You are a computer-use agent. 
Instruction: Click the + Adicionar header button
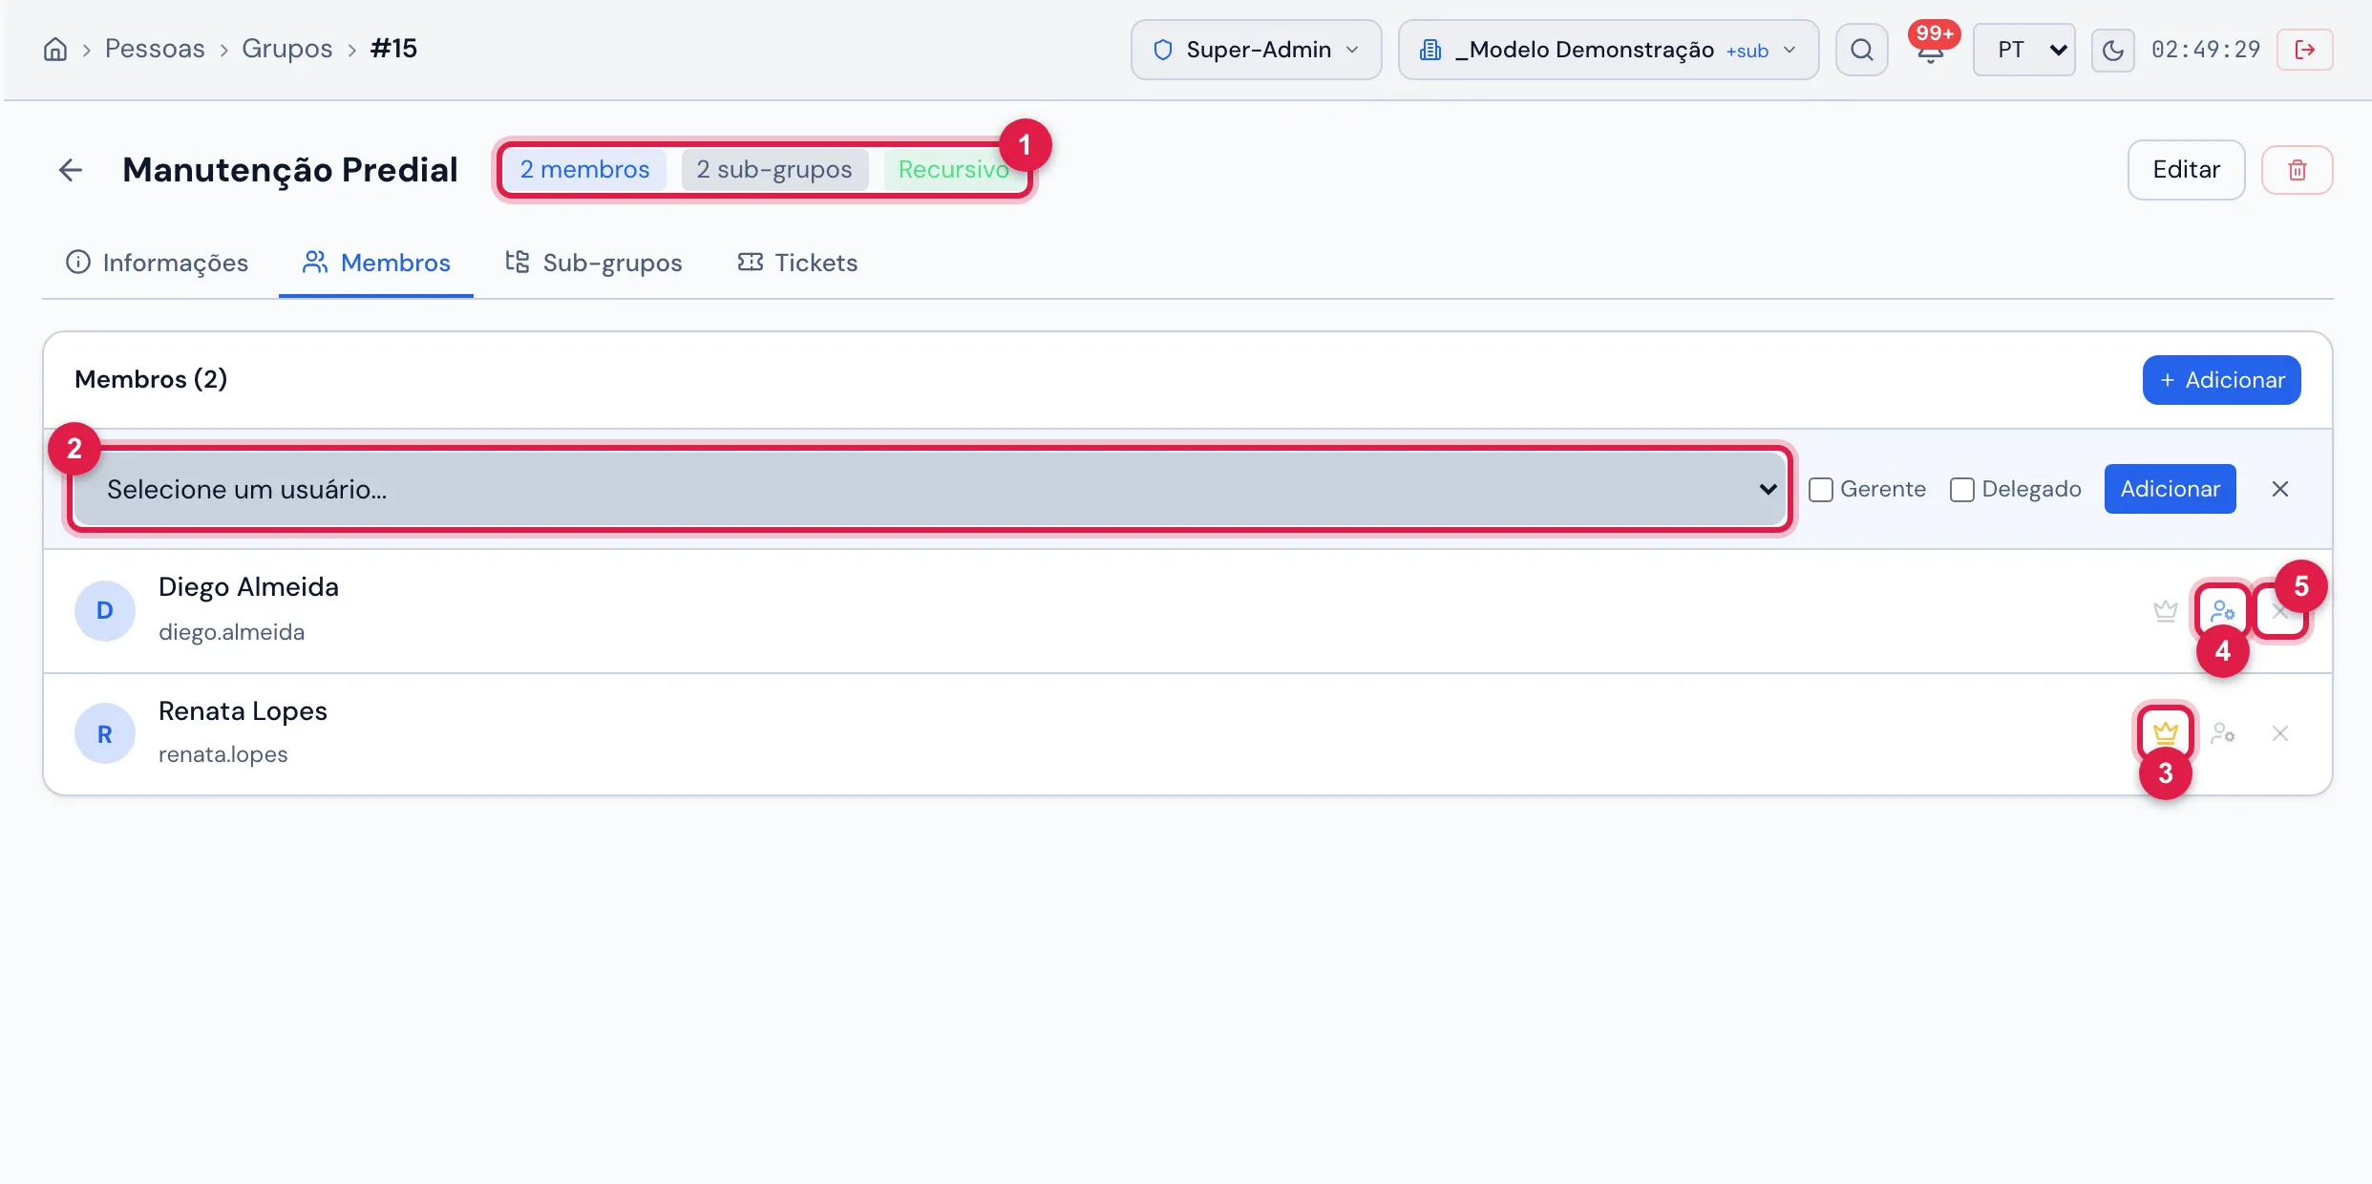click(2221, 380)
